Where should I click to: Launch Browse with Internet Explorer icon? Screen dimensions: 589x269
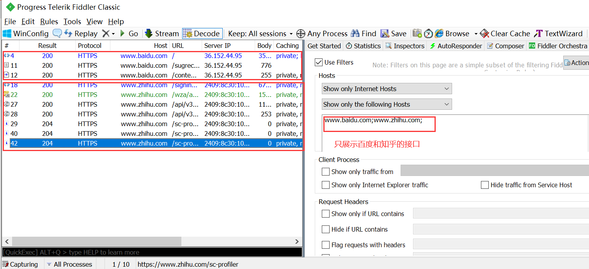[x=452, y=33]
